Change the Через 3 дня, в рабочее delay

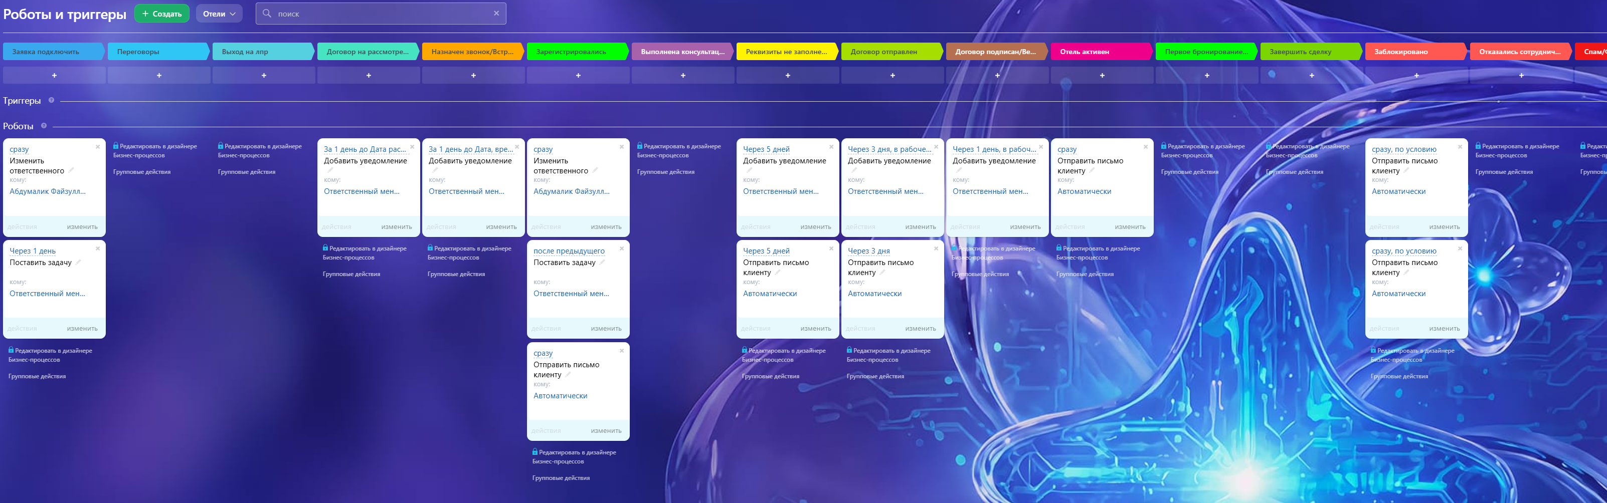point(889,150)
